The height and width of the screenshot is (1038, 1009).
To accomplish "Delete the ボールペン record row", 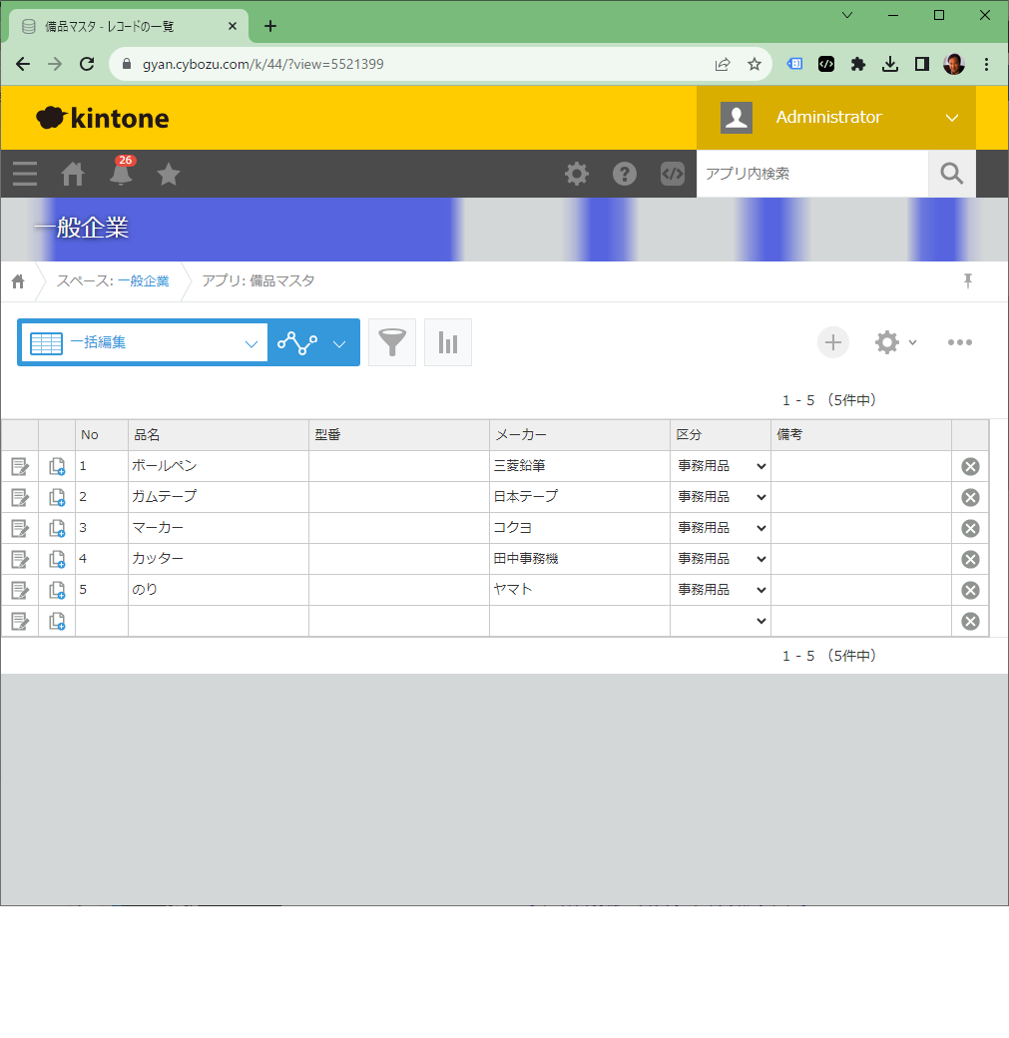I will pos(969,466).
